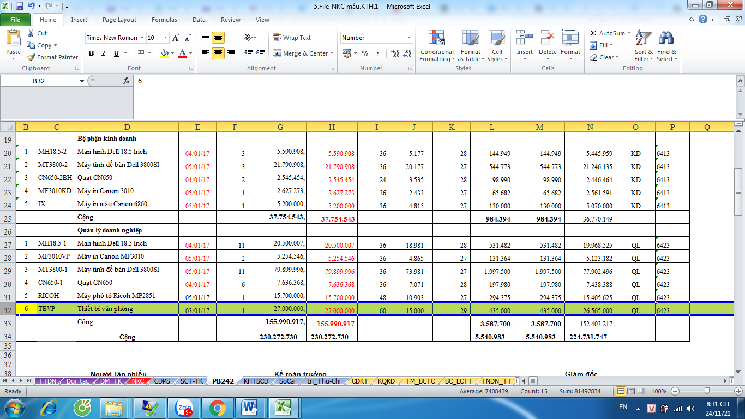Switch to Page Layout view in status bar
This screenshot has height=419, width=745.
click(632, 391)
